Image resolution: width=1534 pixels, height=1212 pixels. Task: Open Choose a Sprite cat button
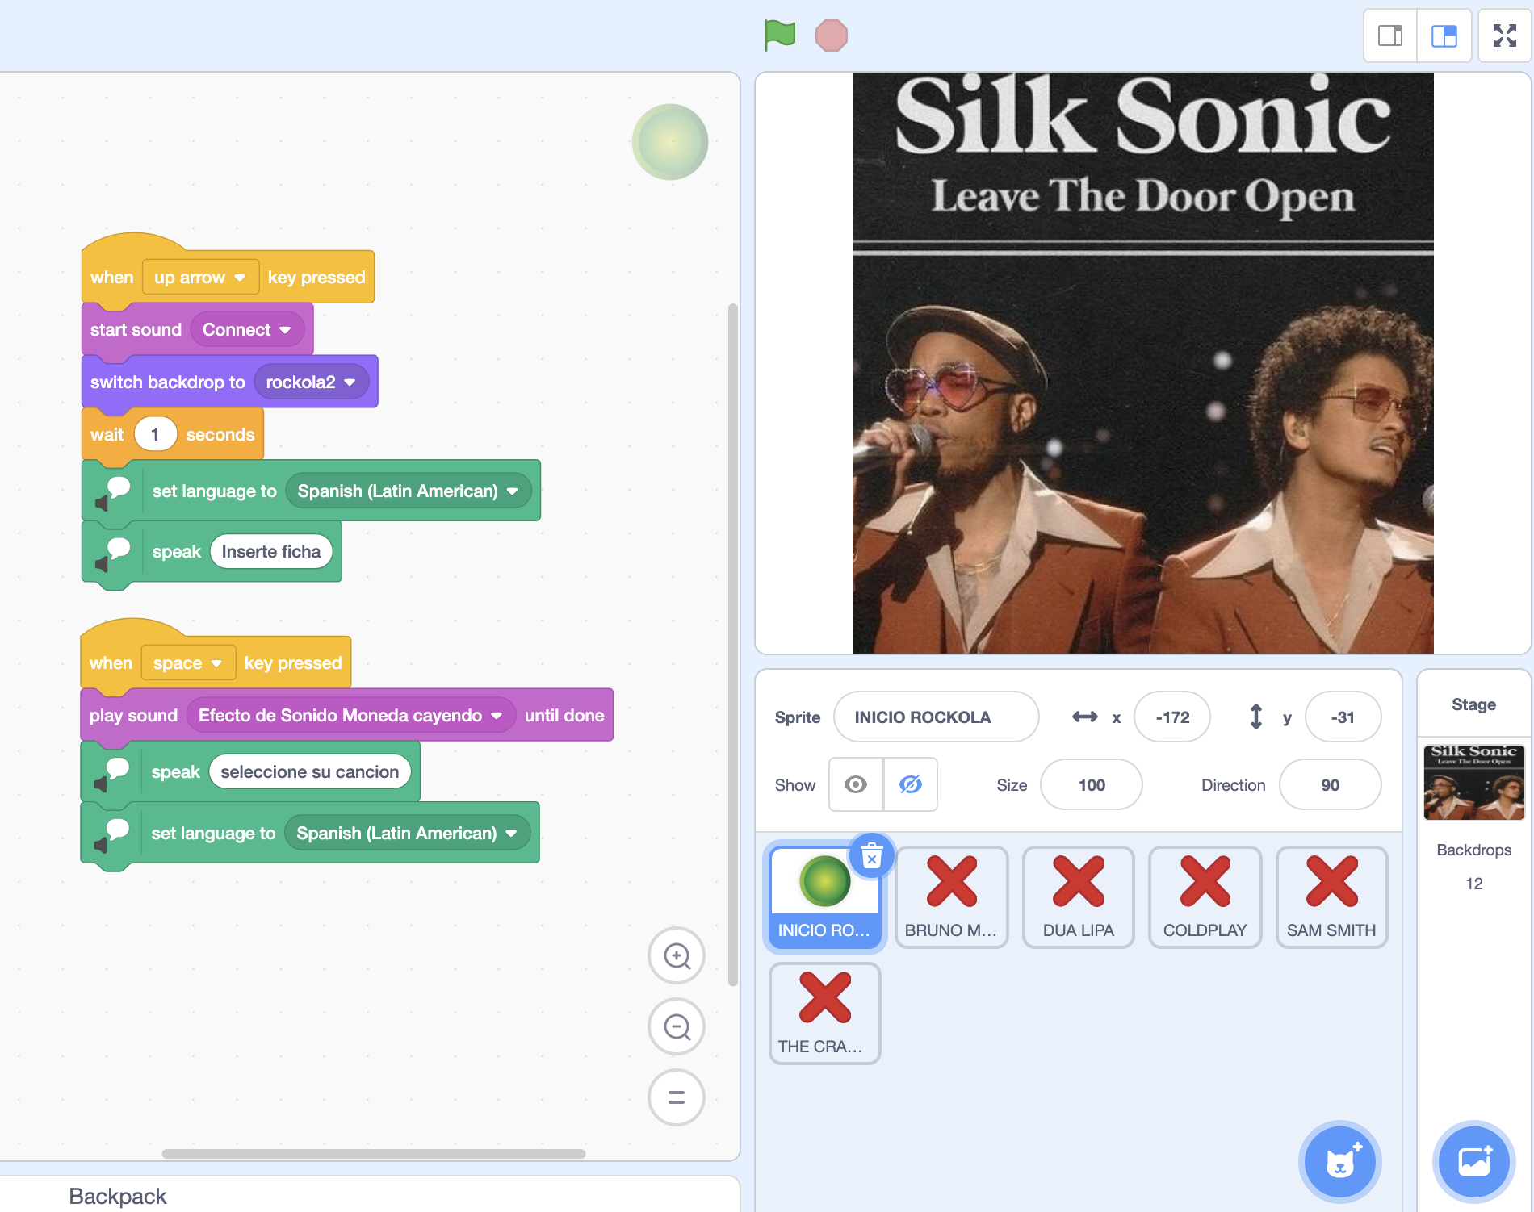click(x=1340, y=1162)
